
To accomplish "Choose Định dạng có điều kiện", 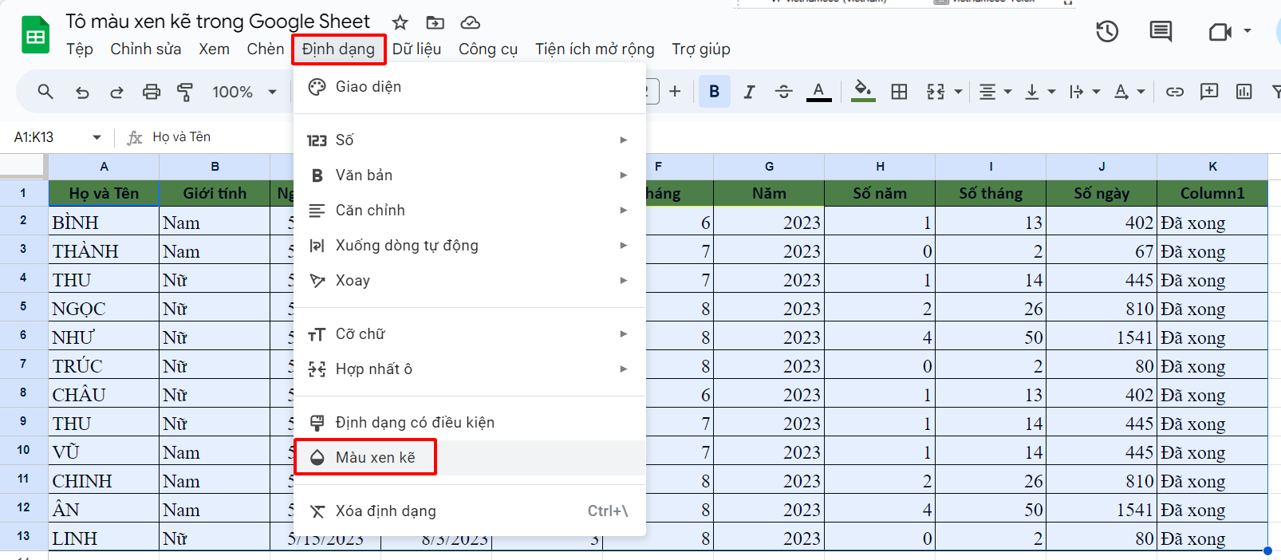I will click(x=469, y=423).
